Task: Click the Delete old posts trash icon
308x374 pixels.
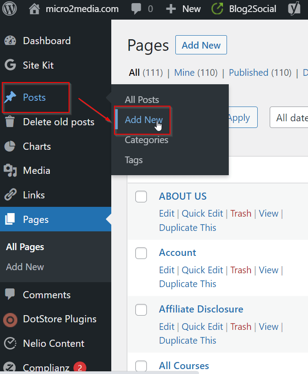Action: point(10,122)
